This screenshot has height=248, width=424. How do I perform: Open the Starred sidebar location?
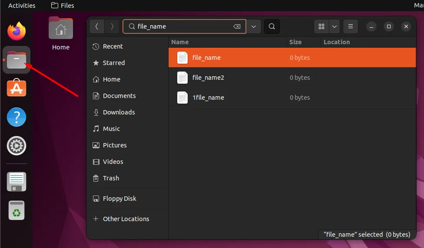(x=127, y=63)
